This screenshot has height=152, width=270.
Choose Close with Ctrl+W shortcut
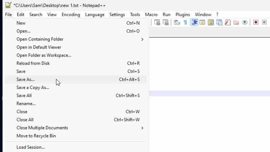pyautogui.click(x=76, y=112)
